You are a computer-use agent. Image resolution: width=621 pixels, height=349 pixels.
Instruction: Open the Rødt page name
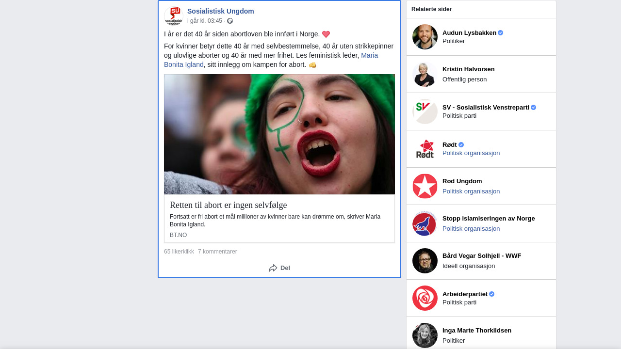pos(450,144)
